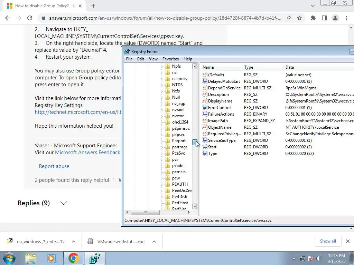Click the tree horizontal scrollbar thumb
354x265 pixels.
click(145, 212)
